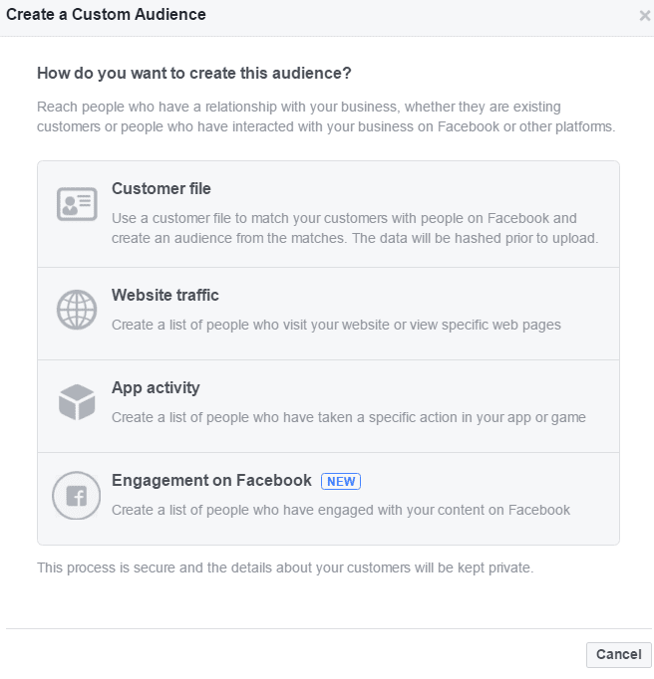The width and height of the screenshot is (654, 679).
Task: Close the Create a Custom Audience dialog
Action: point(644,16)
